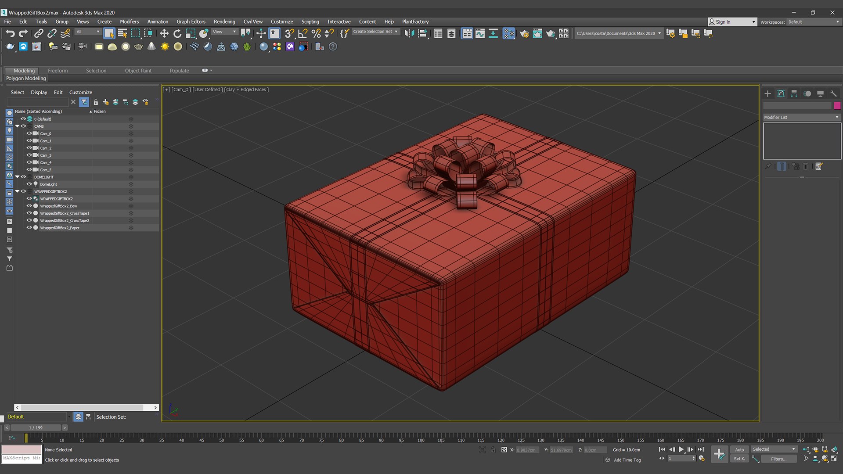This screenshot has height=474, width=843.
Task: Click the scene explorer horizontal scrollbar
Action: point(86,408)
